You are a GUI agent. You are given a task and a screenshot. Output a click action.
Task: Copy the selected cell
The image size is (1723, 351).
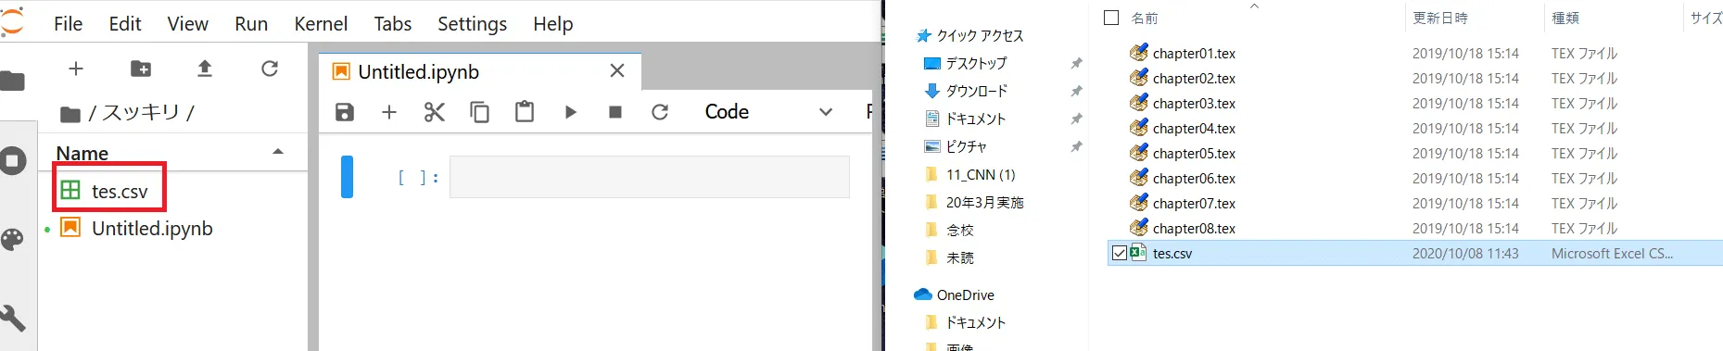point(479,112)
